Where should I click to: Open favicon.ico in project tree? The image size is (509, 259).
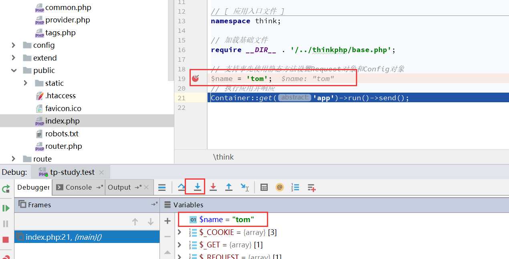63,108
